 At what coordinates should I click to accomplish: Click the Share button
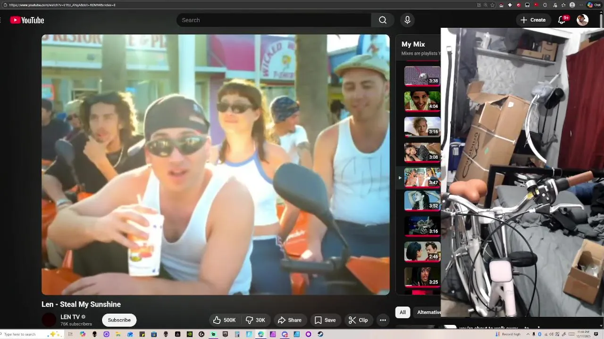290,320
